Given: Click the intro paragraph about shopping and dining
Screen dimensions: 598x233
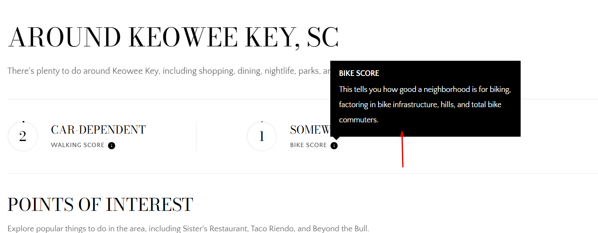Looking at the screenshot, I should pyautogui.click(x=169, y=71).
